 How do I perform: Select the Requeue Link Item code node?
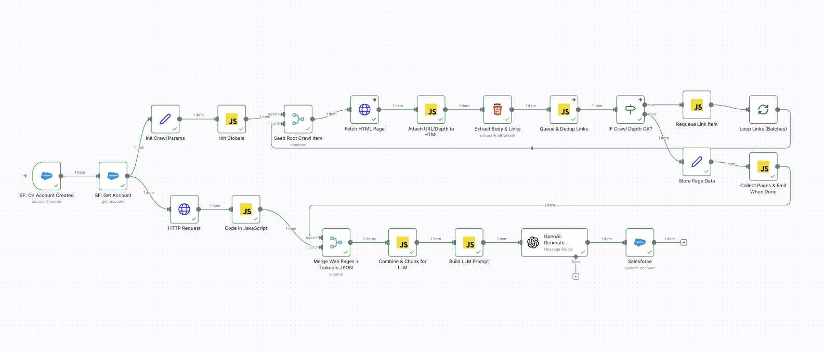click(697, 105)
